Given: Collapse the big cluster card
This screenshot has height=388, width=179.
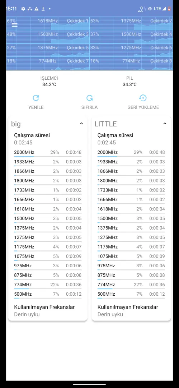Looking at the screenshot, I should 81,124.
